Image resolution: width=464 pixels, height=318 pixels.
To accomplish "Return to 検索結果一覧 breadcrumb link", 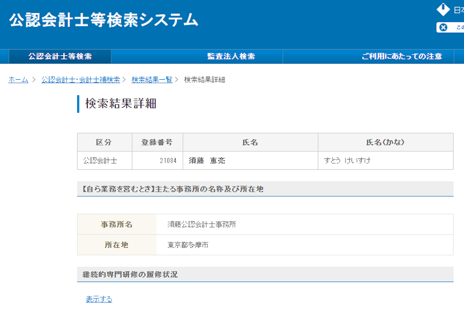I will [x=152, y=80].
